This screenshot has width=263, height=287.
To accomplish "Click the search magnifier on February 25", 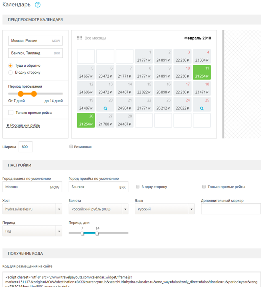I will click(202, 108).
